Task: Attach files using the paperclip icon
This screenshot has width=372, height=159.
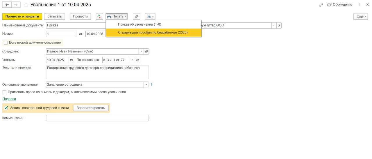Action: [x=136, y=17]
